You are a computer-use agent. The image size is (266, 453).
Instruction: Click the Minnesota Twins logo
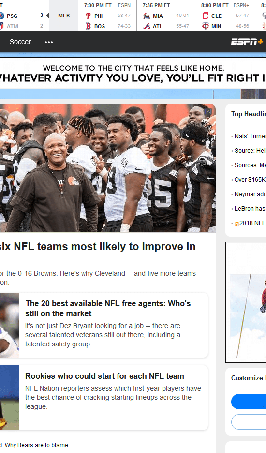point(205,26)
